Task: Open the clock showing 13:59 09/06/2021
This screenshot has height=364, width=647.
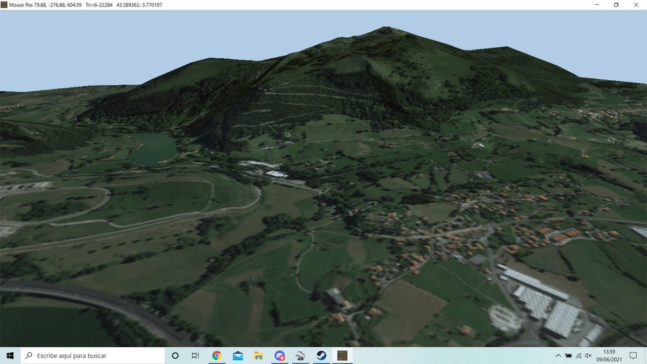Action: [x=609, y=355]
